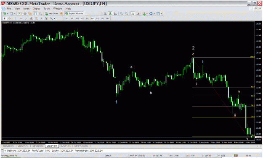Screen dimensions: 263x158
Task: Click the orange MetaEditor icon
Action: point(61,13)
